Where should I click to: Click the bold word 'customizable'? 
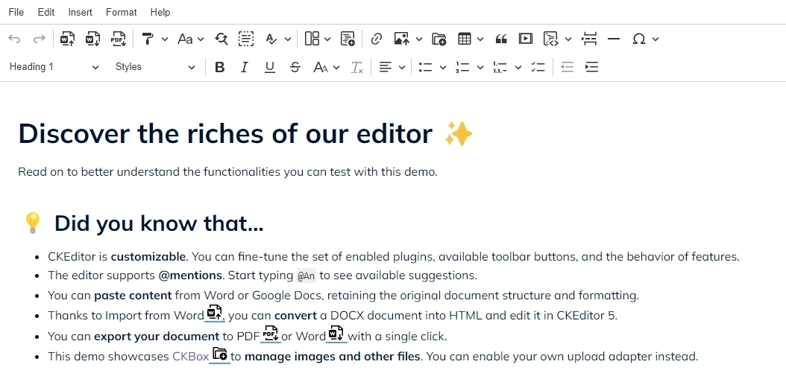pos(148,257)
